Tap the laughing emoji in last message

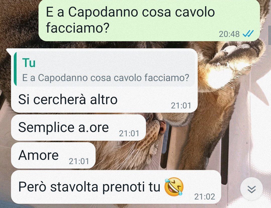point(174,187)
